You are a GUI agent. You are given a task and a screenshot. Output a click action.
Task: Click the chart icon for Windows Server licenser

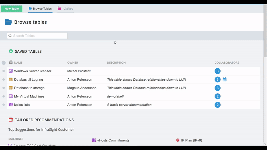[11, 71]
